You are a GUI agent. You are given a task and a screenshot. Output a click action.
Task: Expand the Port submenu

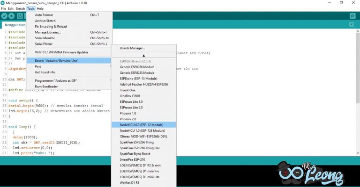69,66
